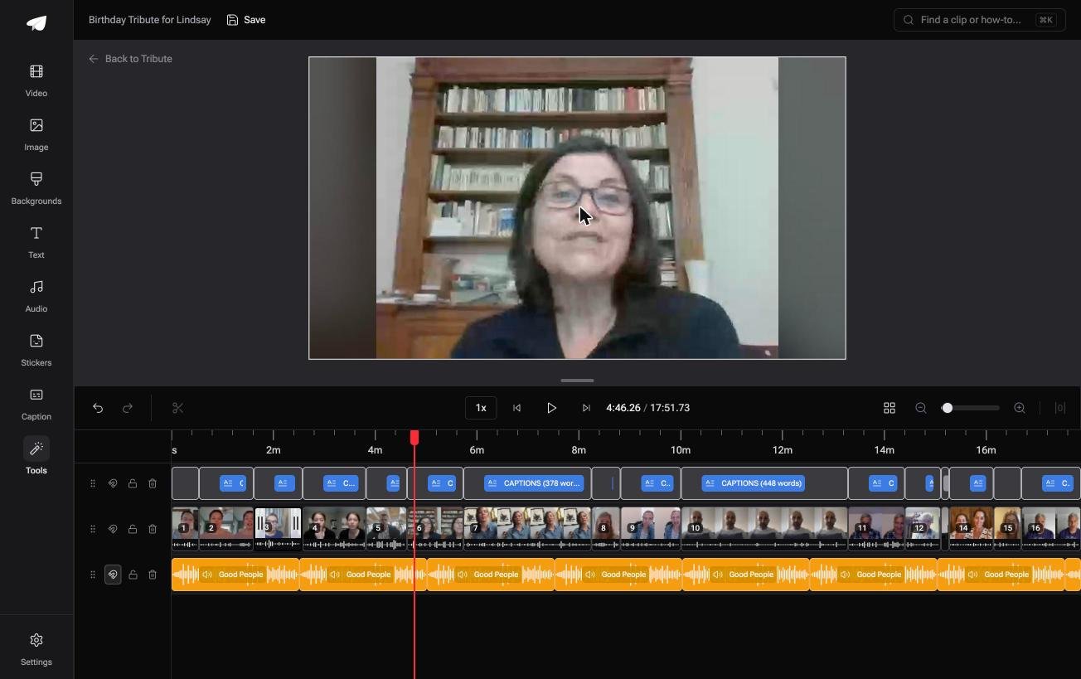Select video clip number 7 thumbnail
Viewport: 1081px width, 679px height.
tap(527, 529)
